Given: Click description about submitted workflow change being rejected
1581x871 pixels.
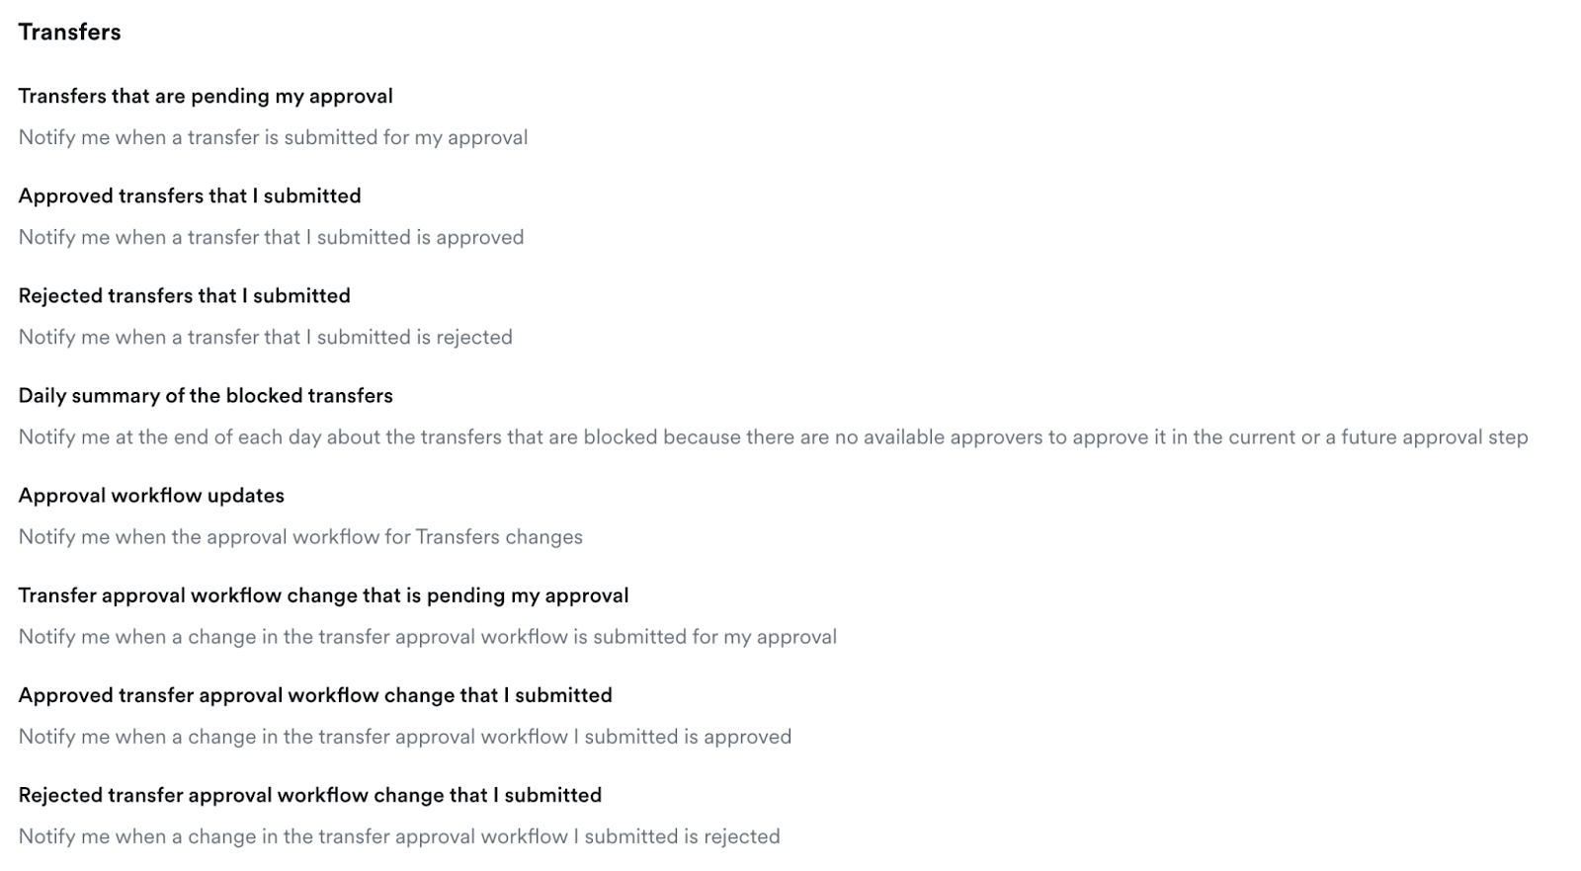Looking at the screenshot, I should [399, 835].
